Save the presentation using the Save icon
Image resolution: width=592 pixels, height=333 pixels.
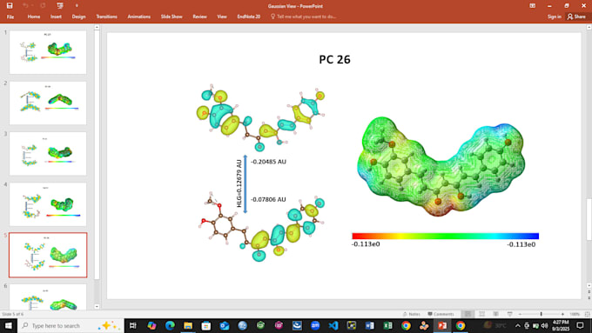(x=10, y=6)
